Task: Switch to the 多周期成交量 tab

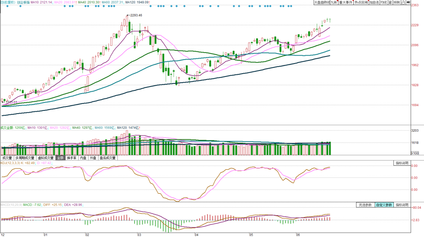Action: [25, 158]
